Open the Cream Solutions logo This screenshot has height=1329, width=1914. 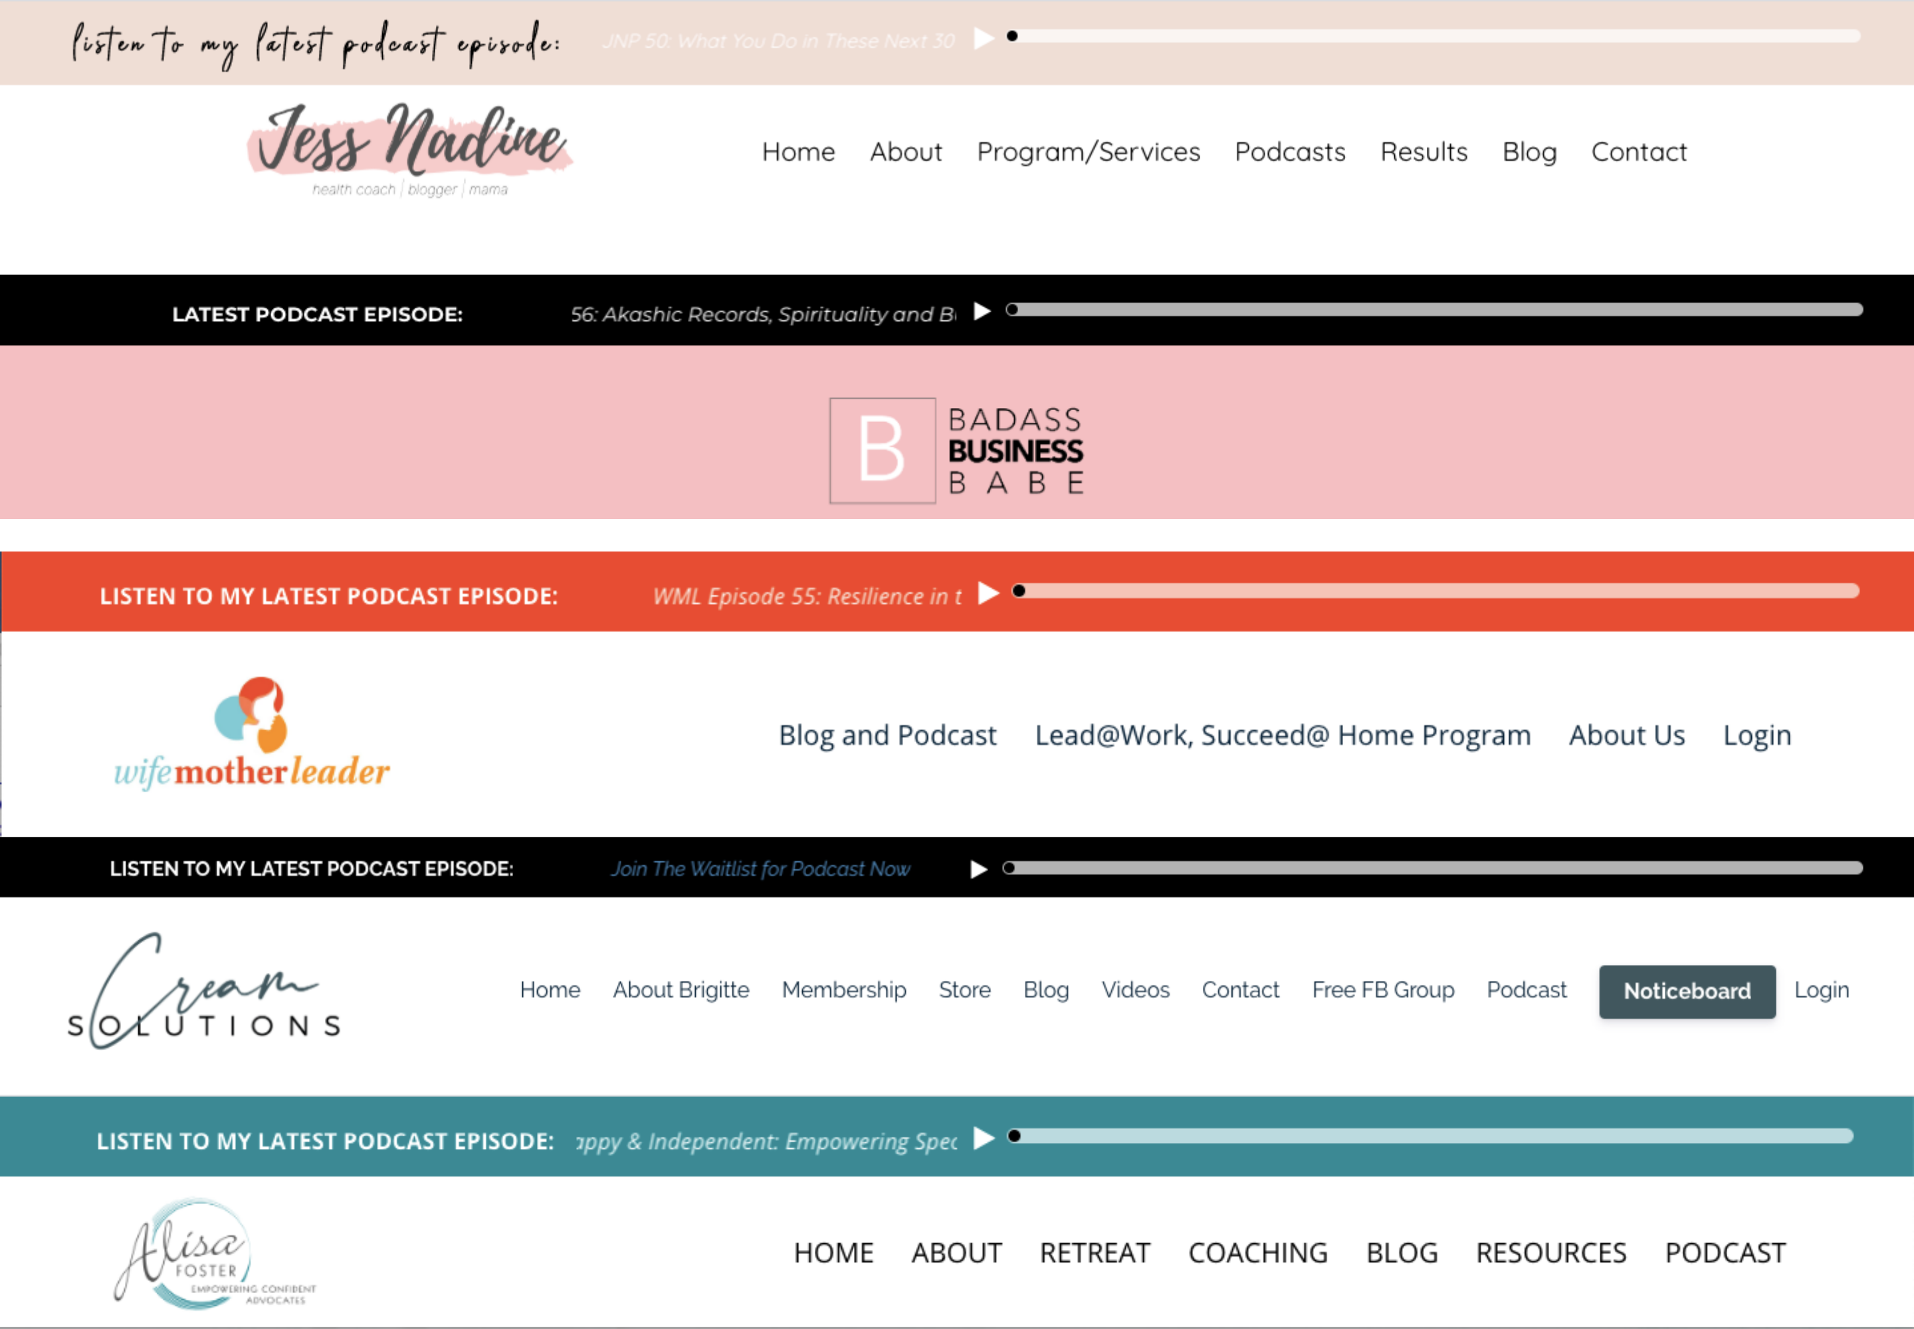tap(204, 991)
